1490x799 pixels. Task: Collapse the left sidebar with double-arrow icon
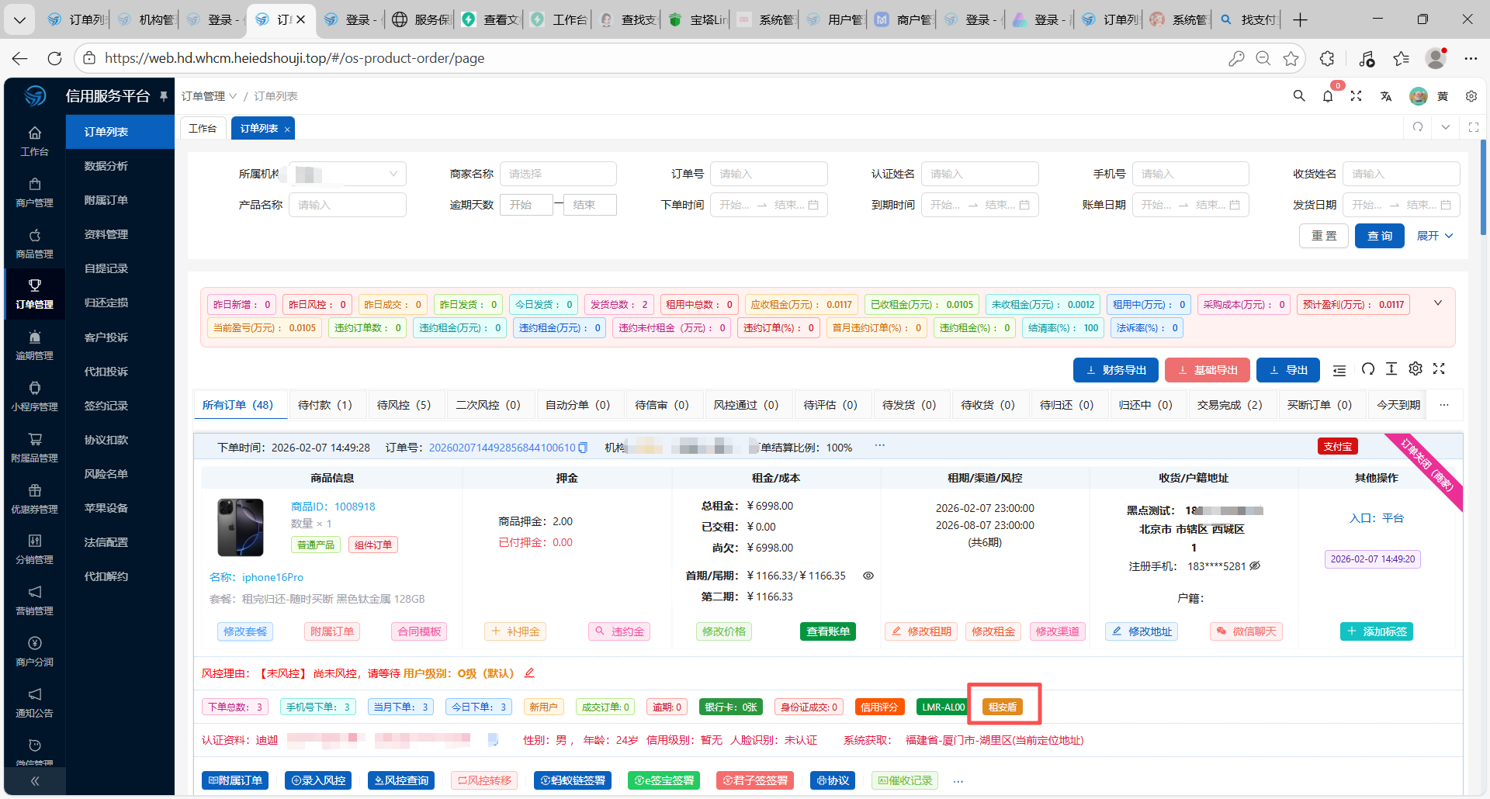[x=35, y=781]
